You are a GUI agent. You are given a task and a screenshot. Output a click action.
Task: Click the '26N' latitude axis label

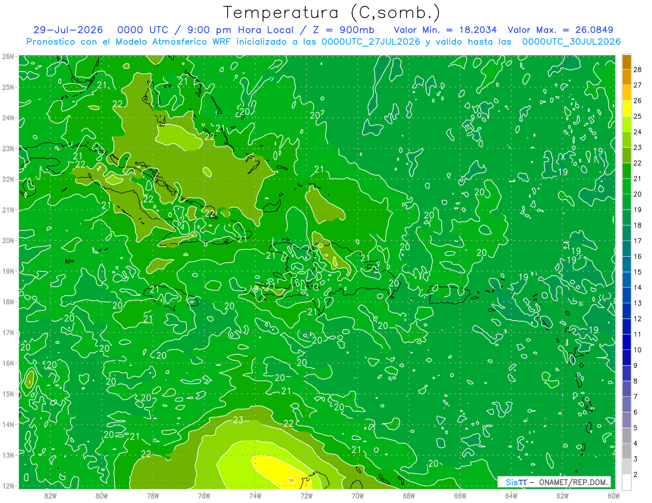coord(8,56)
